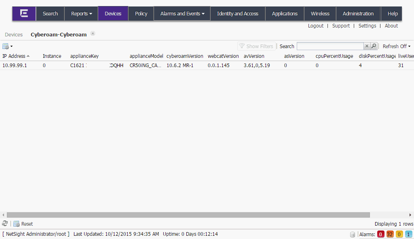Click the database icon in status bar

352,234
